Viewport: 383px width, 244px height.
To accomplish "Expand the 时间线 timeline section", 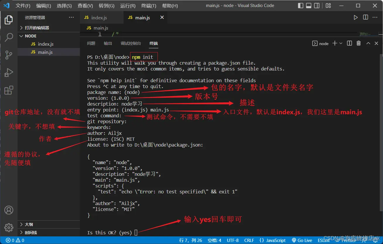I will click(49, 233).
